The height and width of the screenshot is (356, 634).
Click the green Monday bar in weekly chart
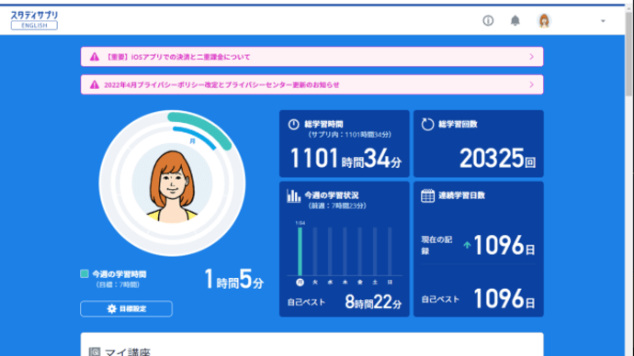pos(300,251)
